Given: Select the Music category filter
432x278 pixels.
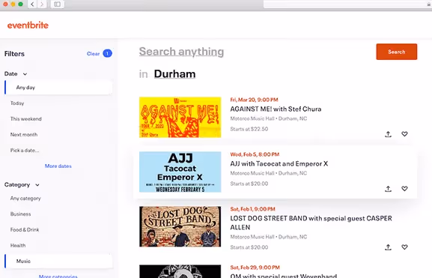Looking at the screenshot, I should pyautogui.click(x=58, y=262).
